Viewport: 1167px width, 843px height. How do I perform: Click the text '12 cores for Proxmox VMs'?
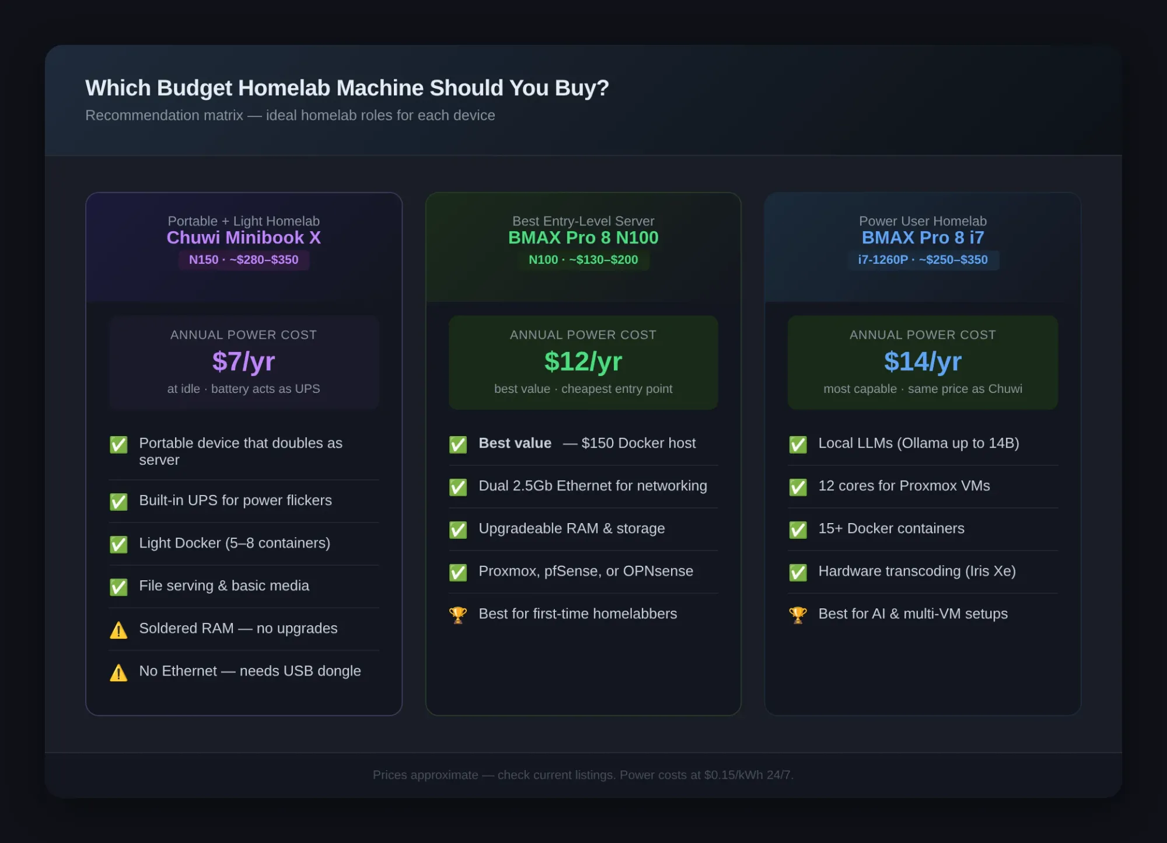coord(904,486)
